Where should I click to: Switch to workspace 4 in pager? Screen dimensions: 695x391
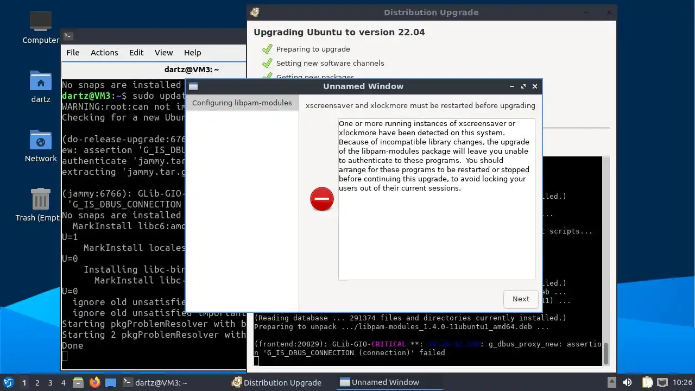[x=63, y=383]
